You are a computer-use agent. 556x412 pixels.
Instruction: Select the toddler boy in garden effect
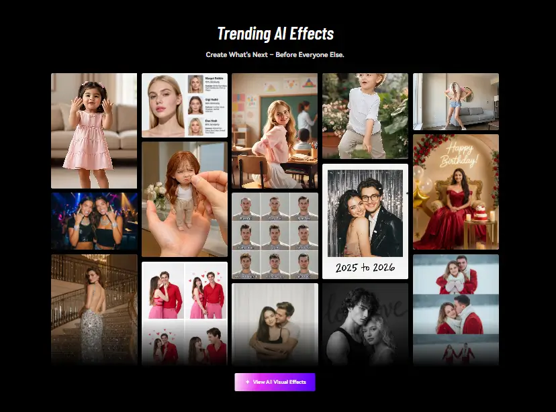365,116
